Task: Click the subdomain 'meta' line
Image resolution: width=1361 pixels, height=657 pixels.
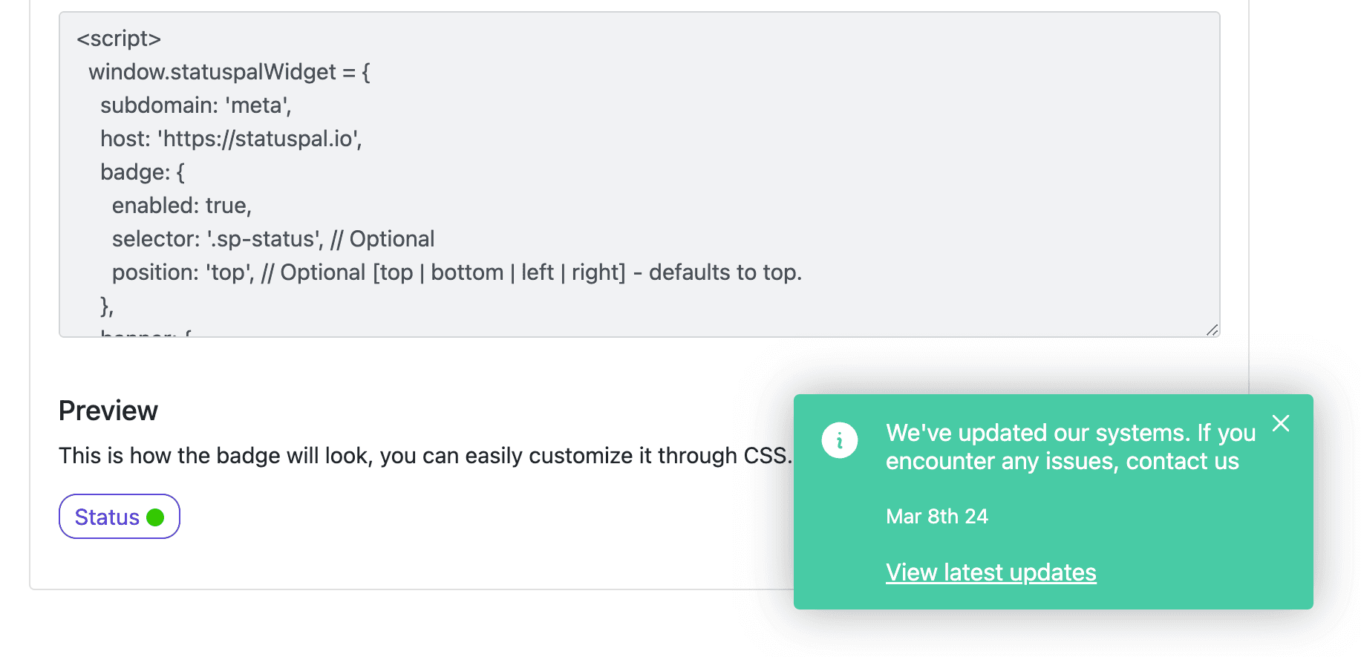Action: tap(195, 105)
